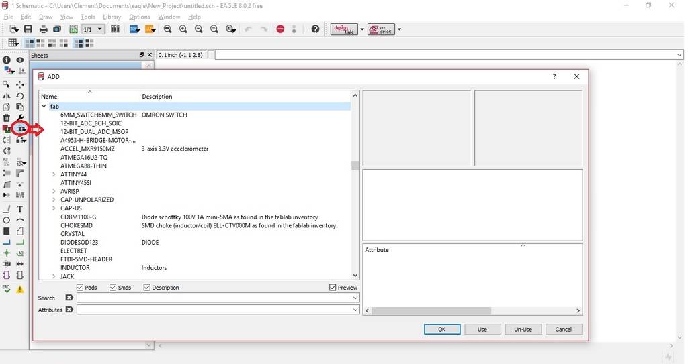Click the Generate/Switch to Board icon
The width and height of the screenshot is (688, 364).
(73, 29)
